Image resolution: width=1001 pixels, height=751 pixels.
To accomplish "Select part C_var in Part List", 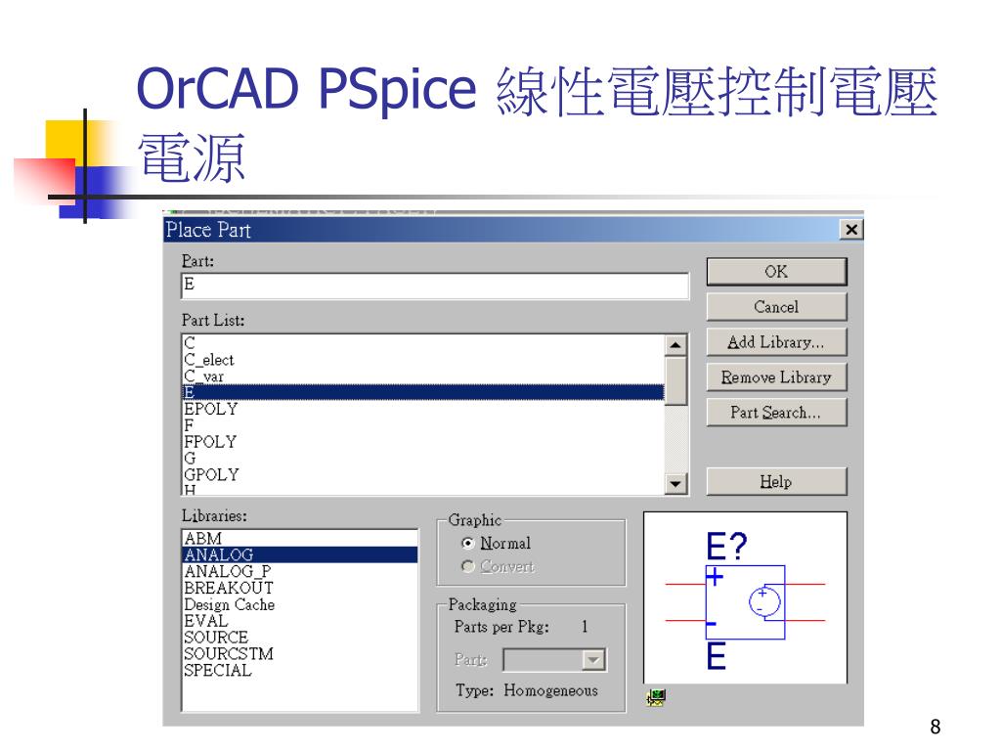I will [x=423, y=376].
